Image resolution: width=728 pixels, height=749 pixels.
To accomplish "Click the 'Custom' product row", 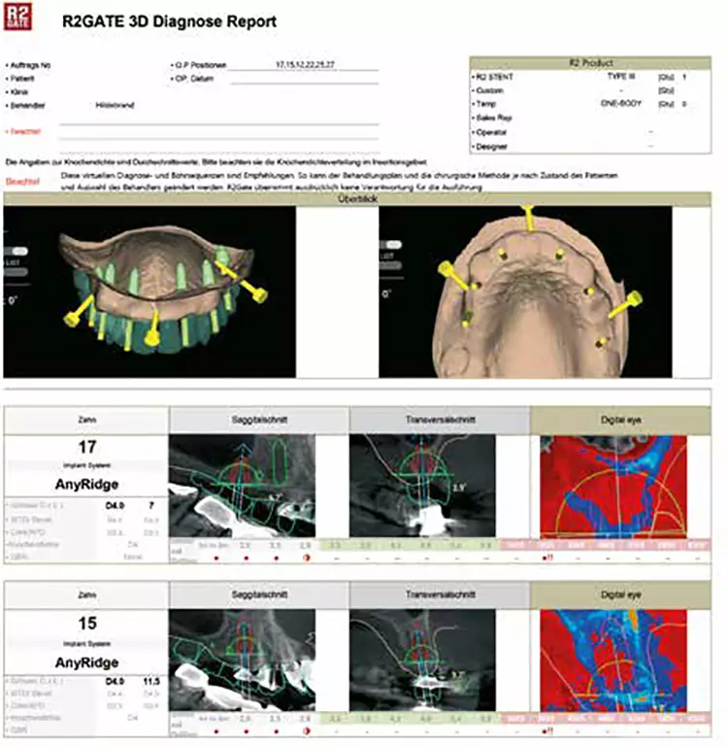I will pos(590,90).
